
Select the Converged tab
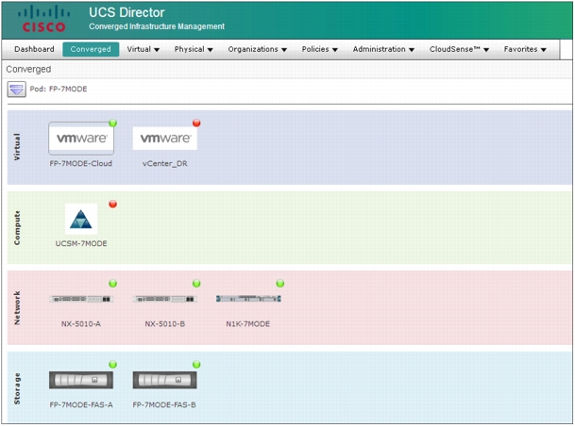click(91, 49)
